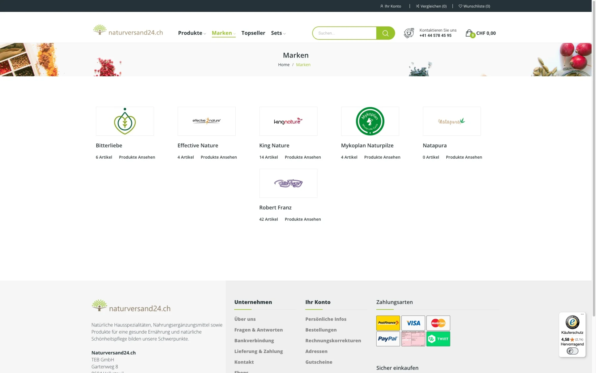Click the King Nature brand name

(x=274, y=146)
